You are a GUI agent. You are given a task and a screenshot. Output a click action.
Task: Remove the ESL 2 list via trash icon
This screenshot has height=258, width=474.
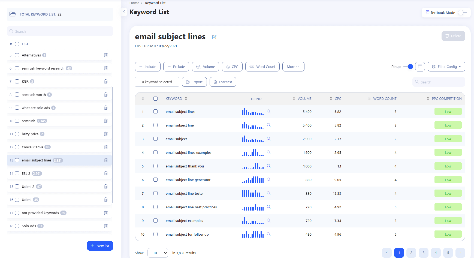(106, 173)
